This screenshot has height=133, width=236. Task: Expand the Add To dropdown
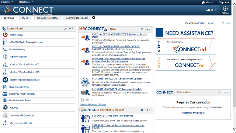click(x=211, y=10)
